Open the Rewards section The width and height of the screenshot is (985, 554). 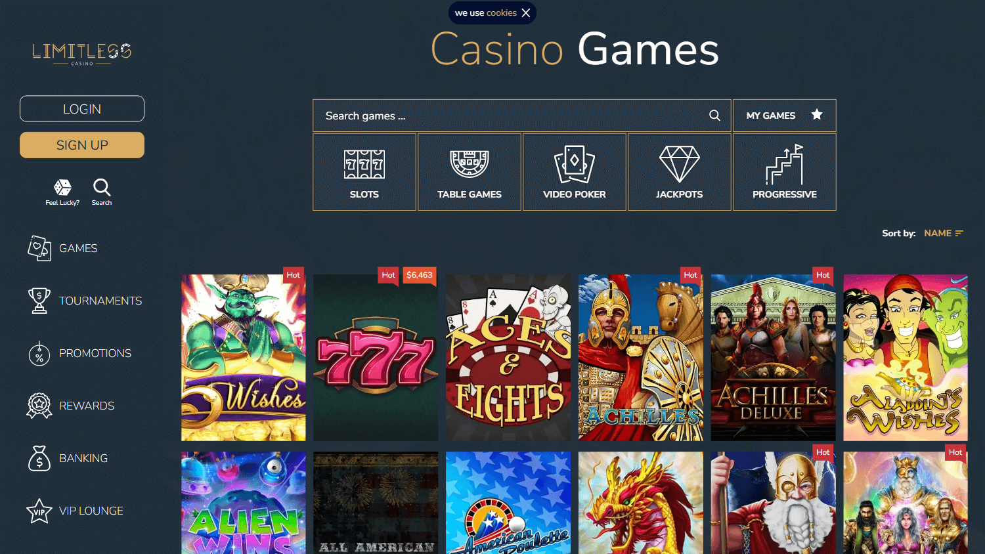pos(70,406)
